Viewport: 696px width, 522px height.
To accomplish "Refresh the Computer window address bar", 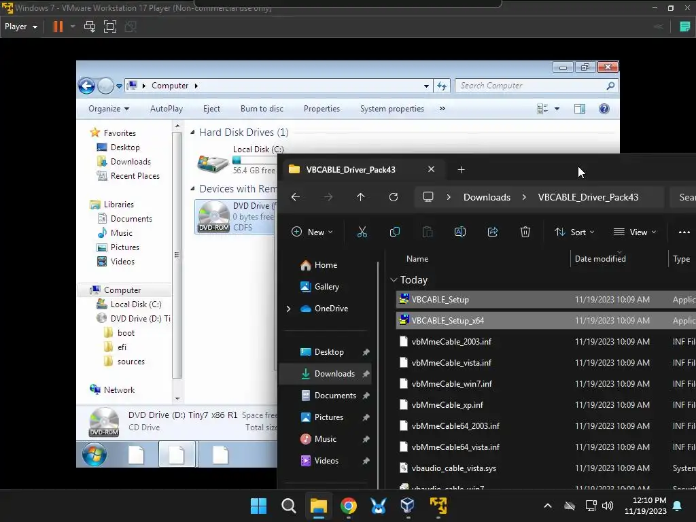I will (442, 86).
